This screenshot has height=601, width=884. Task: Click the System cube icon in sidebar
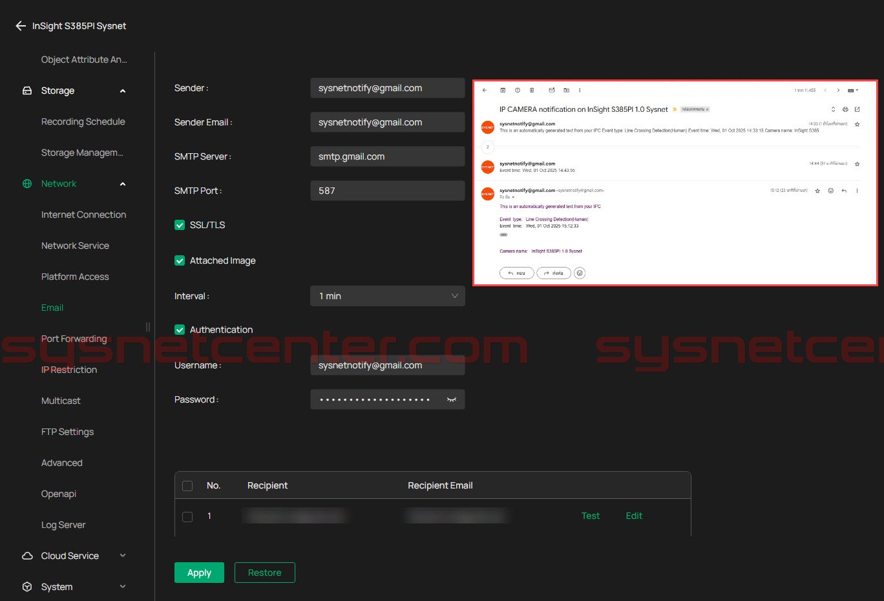[x=27, y=587]
